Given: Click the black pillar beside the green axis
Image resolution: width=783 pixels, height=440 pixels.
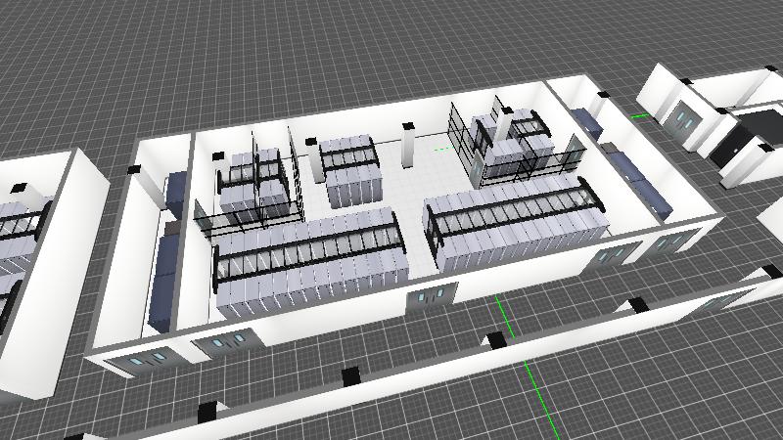Looking at the screenshot, I should [x=496, y=340].
